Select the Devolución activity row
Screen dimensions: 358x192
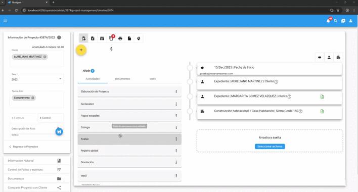pyautogui.click(x=129, y=162)
